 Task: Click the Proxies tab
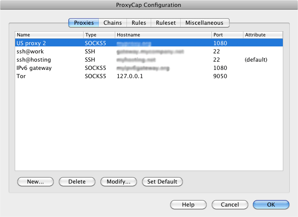[x=84, y=23]
